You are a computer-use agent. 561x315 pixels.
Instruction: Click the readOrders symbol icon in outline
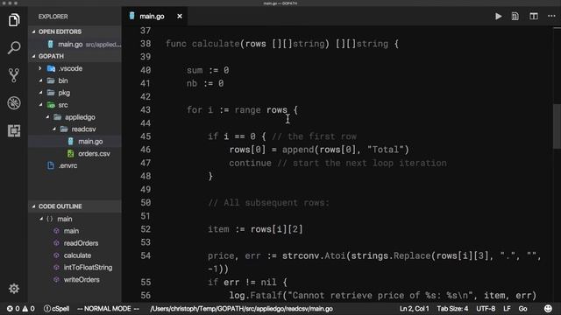click(56, 243)
